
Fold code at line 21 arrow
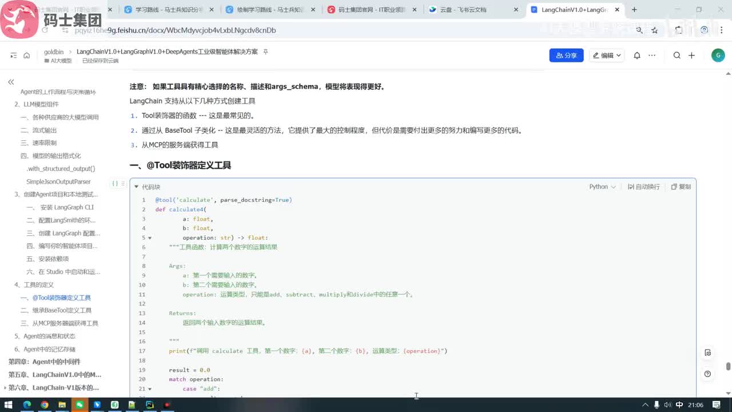tap(150, 389)
